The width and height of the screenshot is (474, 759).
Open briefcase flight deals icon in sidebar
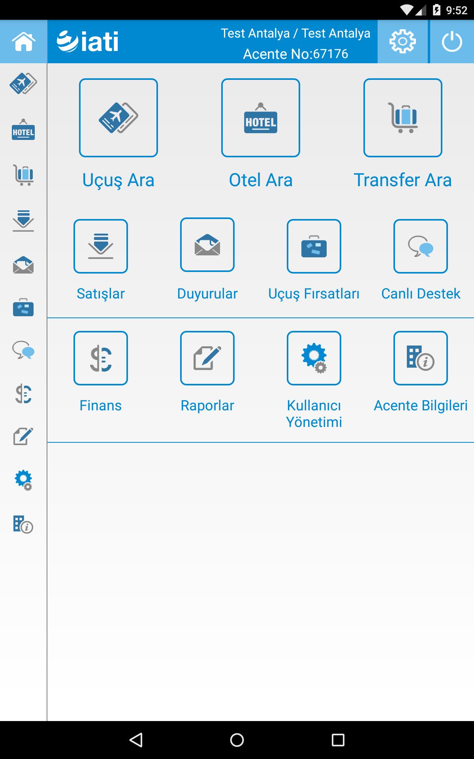coord(23,308)
